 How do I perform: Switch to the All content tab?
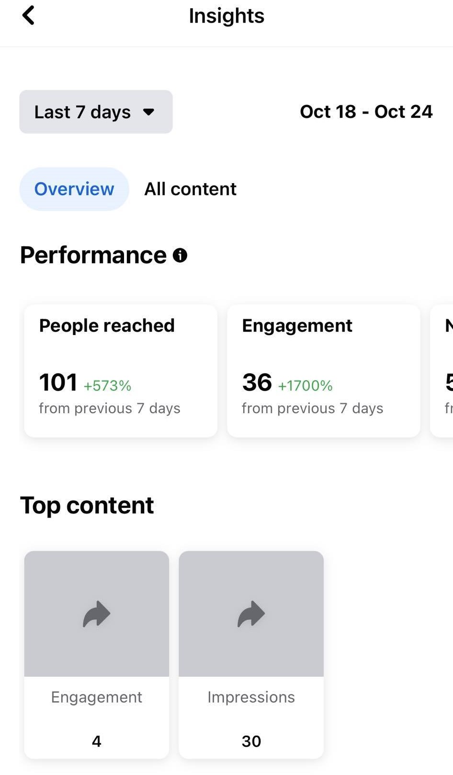point(190,189)
